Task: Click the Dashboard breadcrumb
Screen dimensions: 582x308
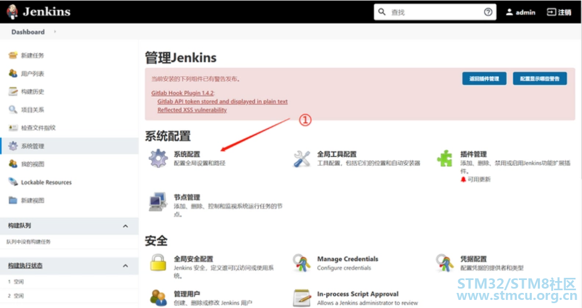Action: tap(28, 32)
